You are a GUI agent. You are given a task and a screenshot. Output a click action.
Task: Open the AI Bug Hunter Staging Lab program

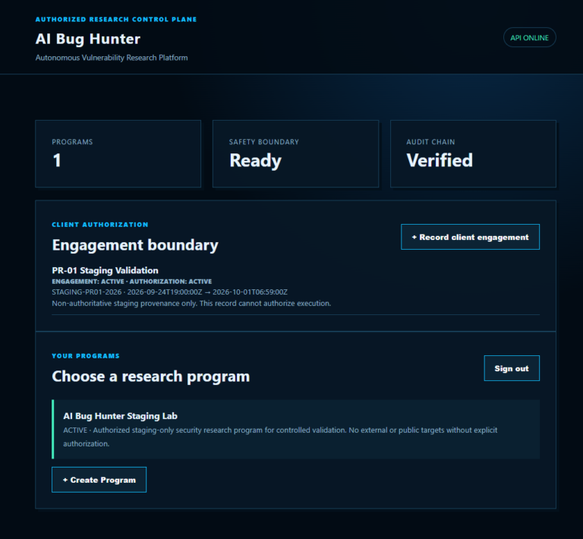point(295,430)
